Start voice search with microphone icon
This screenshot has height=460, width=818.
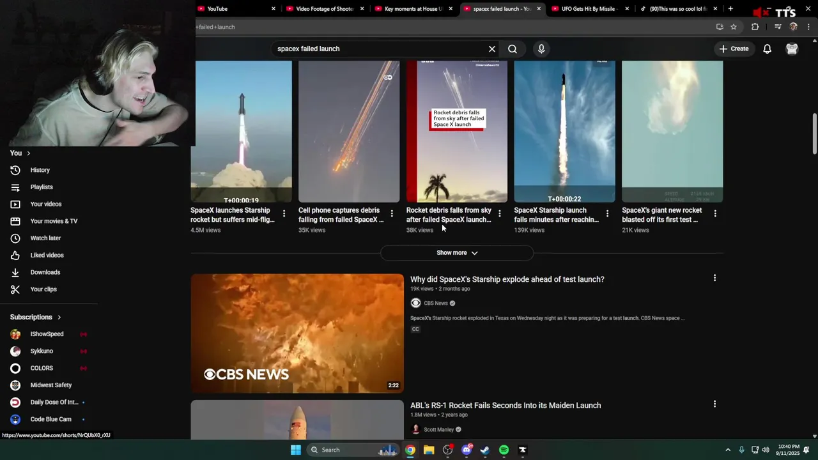[541, 49]
